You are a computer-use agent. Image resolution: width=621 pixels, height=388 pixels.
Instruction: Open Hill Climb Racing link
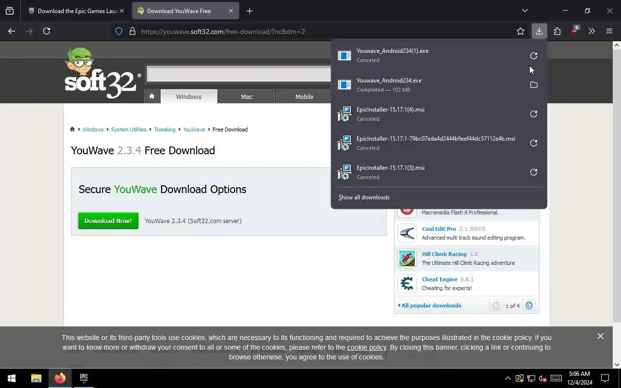444,254
